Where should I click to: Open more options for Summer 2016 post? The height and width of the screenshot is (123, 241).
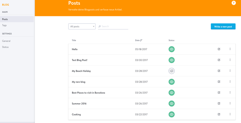[x=230, y=103]
